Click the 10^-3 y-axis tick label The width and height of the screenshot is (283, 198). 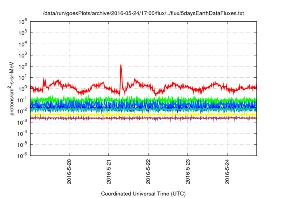pos(23,122)
